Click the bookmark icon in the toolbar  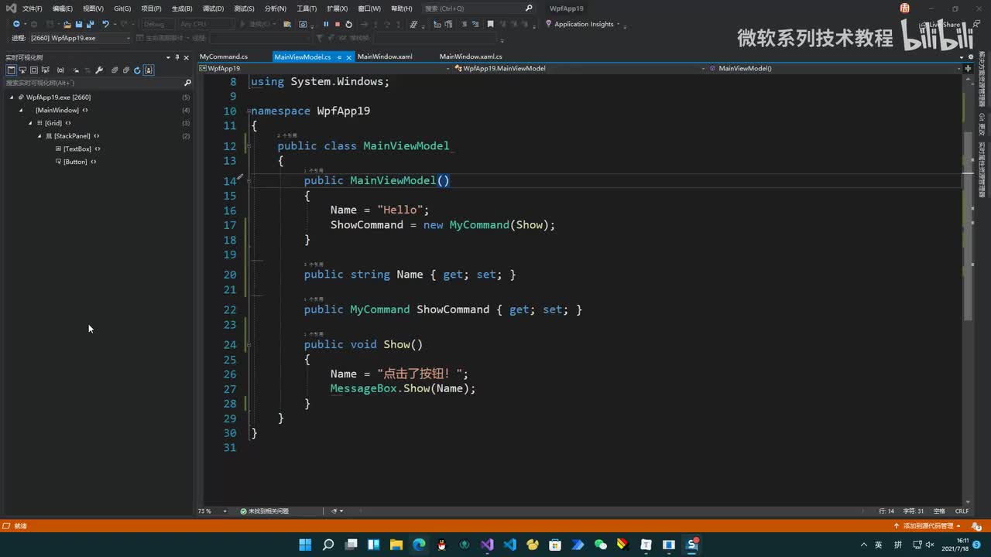[x=490, y=24]
